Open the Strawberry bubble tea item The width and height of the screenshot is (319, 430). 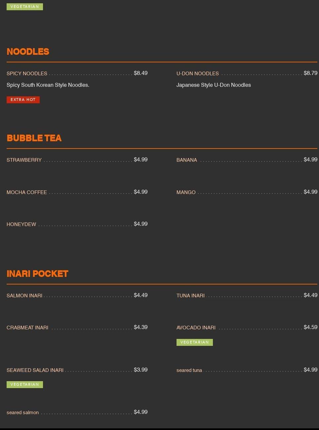pos(24,160)
